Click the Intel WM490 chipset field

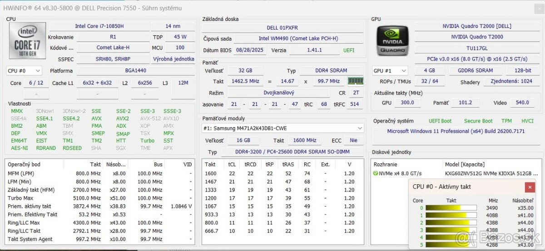click(x=298, y=39)
